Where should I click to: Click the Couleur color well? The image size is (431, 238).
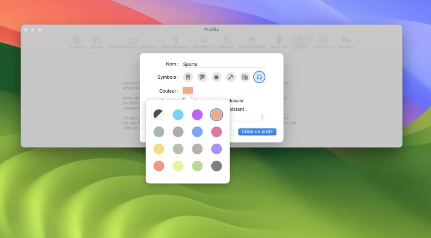click(x=188, y=91)
